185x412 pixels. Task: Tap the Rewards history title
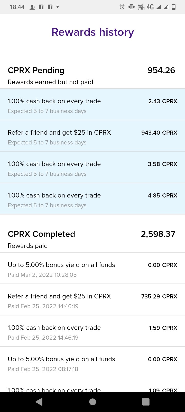[93, 32]
